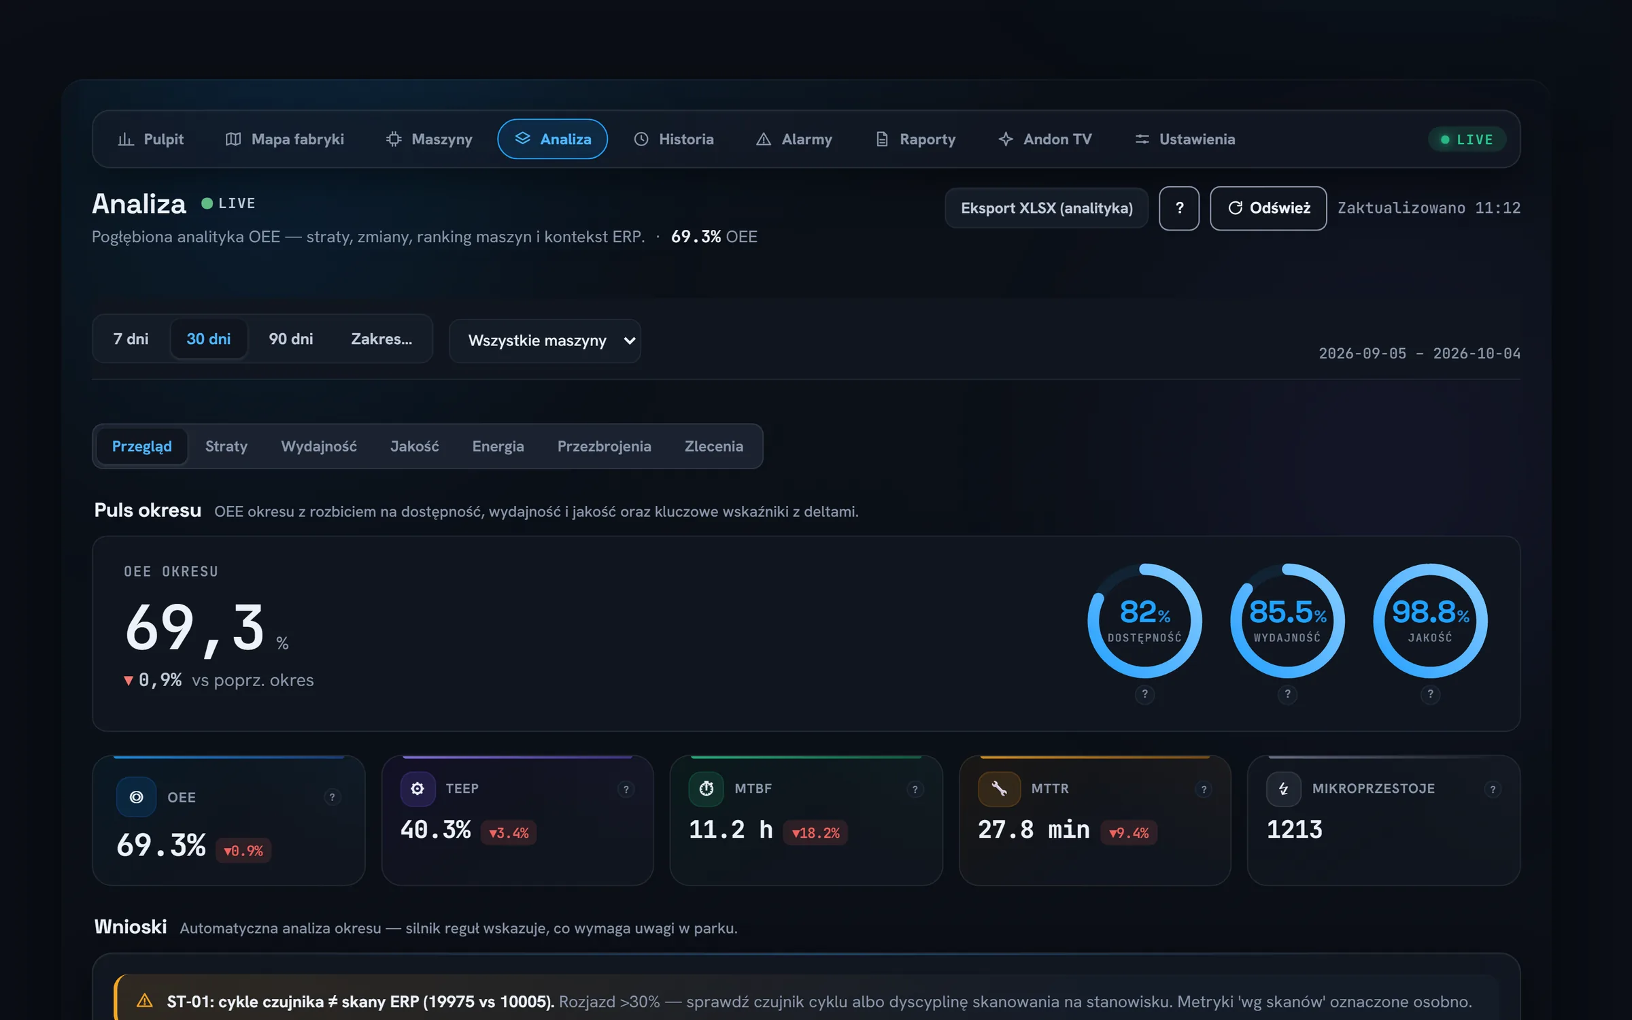Open Andon TV sparkle icon
The image size is (1632, 1020).
point(1006,139)
